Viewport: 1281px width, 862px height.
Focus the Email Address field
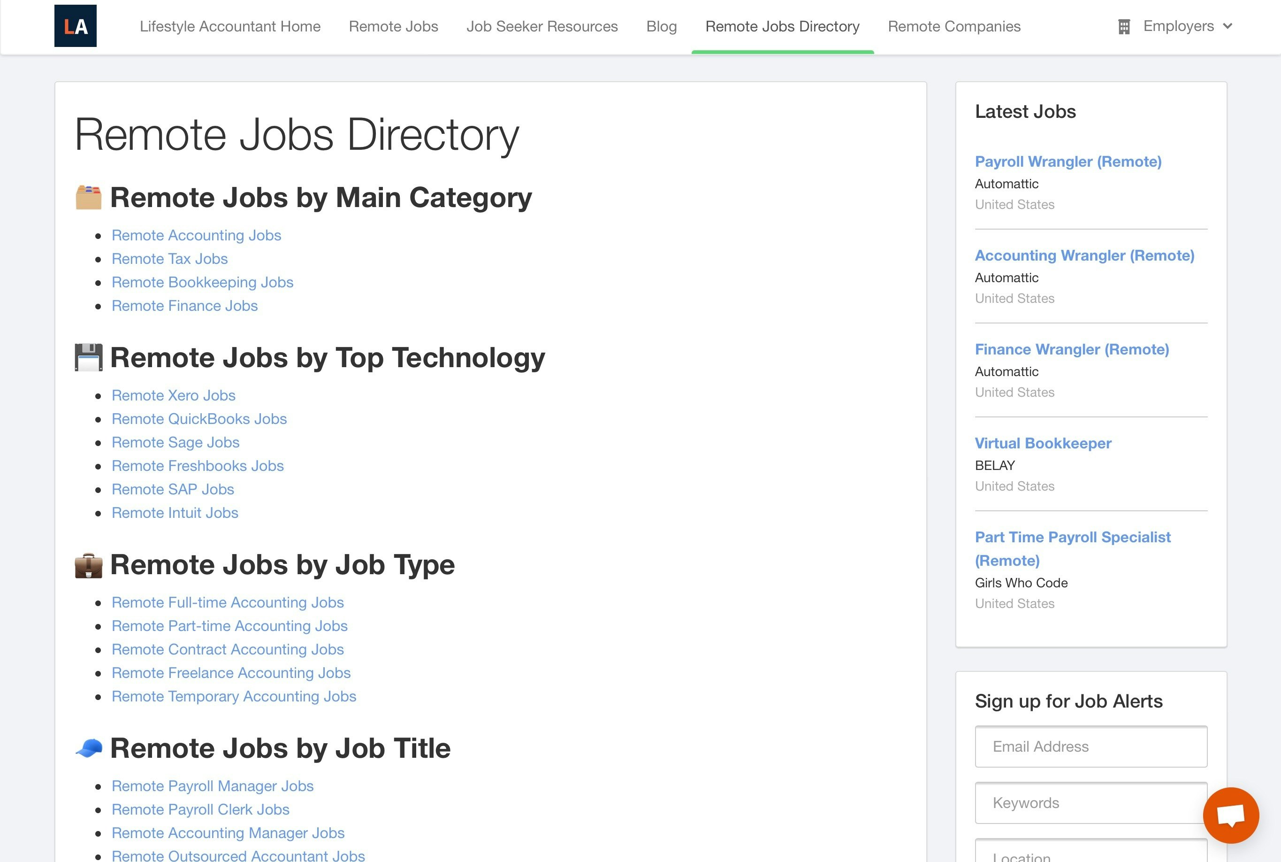tap(1091, 747)
